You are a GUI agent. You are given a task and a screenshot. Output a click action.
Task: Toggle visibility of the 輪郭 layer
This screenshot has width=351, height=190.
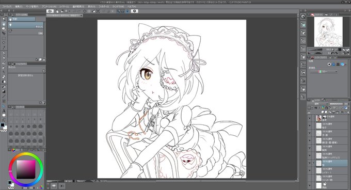[x=310, y=148]
